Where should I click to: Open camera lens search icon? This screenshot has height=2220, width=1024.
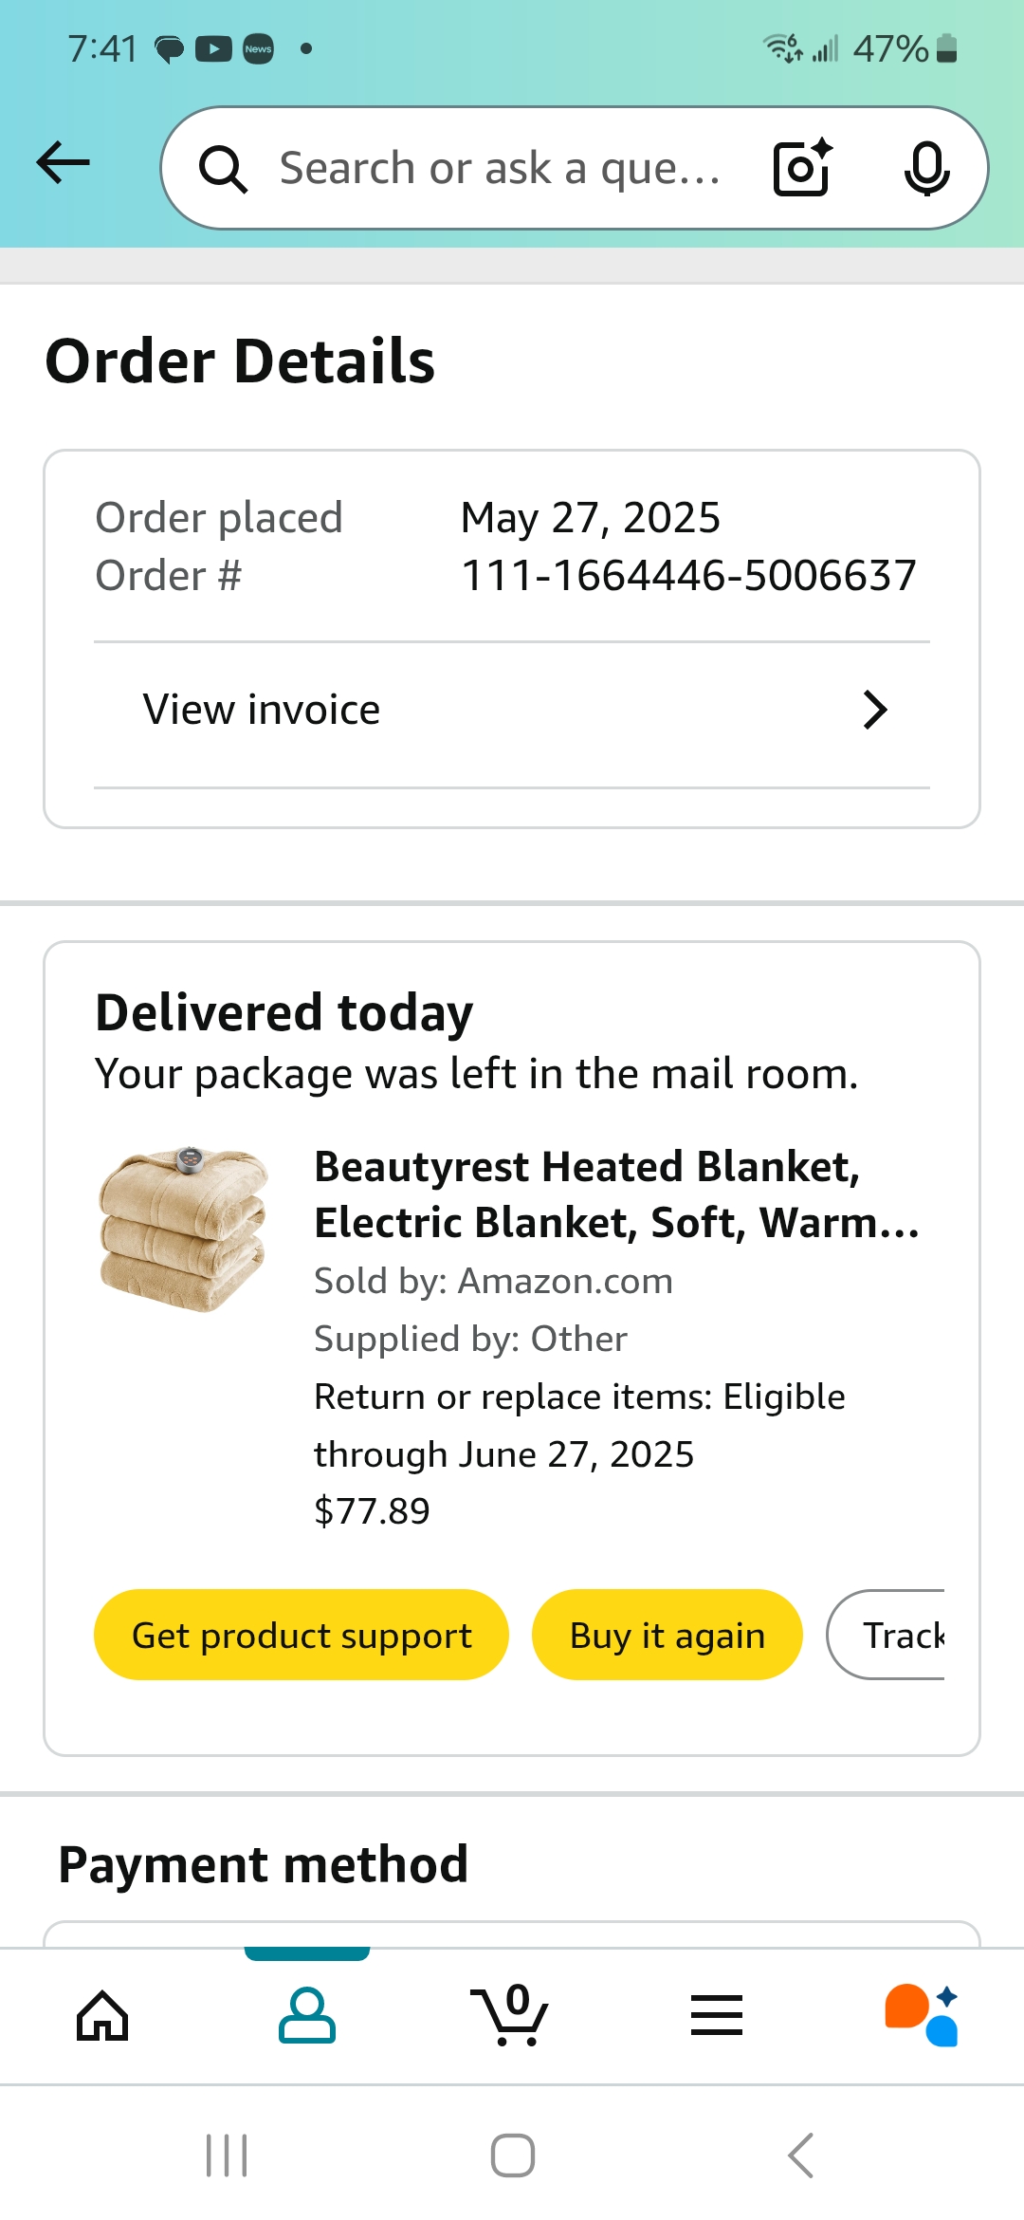(x=803, y=168)
